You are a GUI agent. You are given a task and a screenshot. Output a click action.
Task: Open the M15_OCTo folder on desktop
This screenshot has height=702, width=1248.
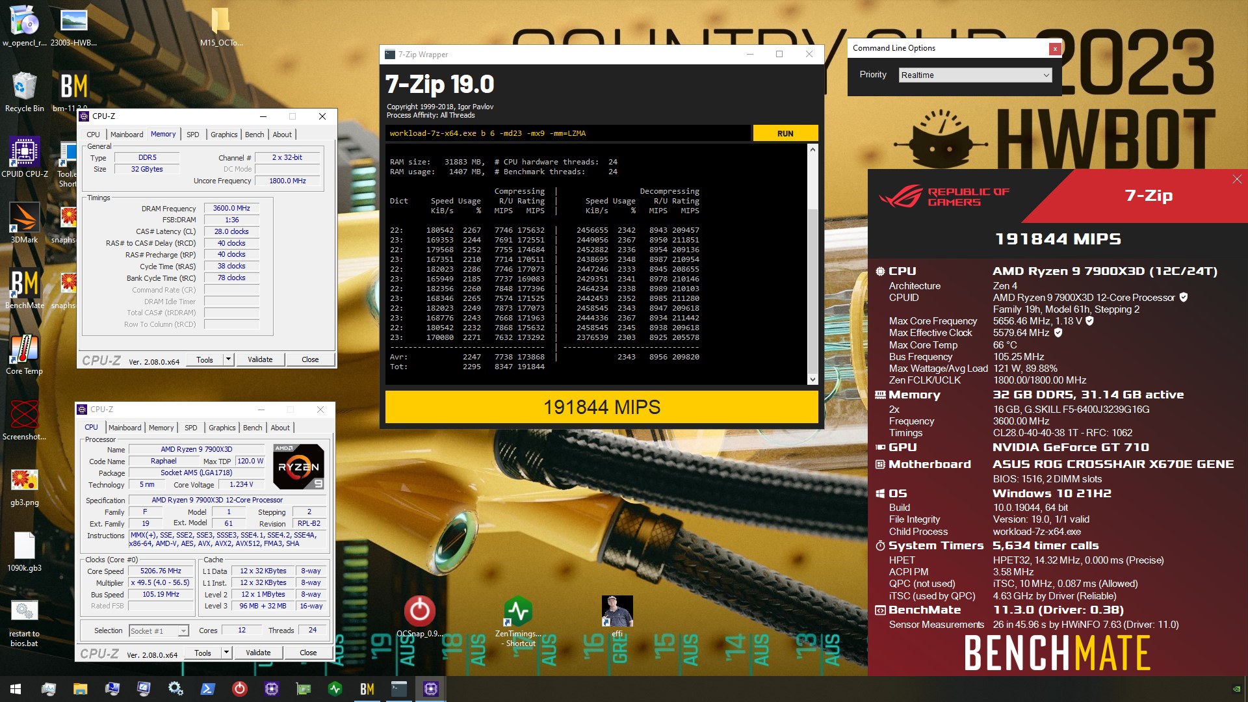click(x=221, y=21)
